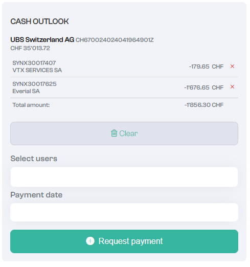Image resolution: width=250 pixels, height=267 pixels.
Task: Open the Select users field
Action: (124, 177)
